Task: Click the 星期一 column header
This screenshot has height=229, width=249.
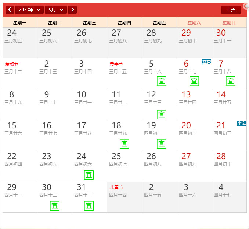Action: [20, 23]
